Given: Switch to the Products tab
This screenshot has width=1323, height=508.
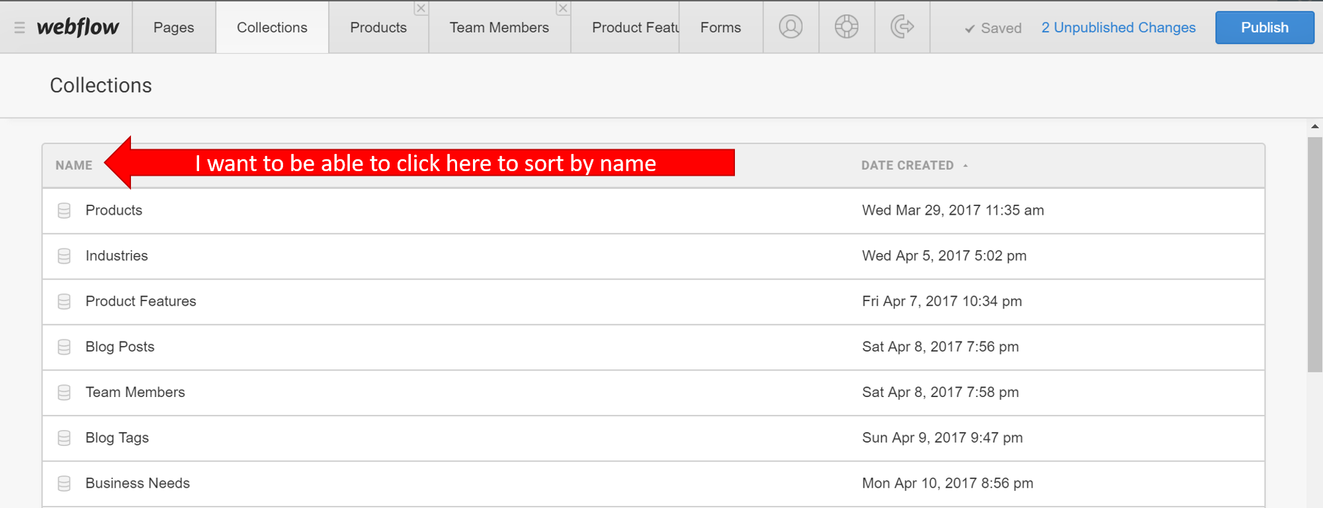Looking at the screenshot, I should pos(378,27).
